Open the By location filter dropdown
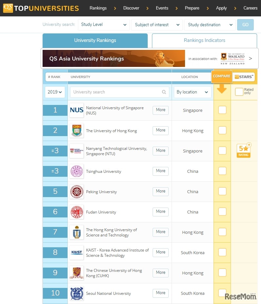Screen dimensions: 261x304 [193, 92]
